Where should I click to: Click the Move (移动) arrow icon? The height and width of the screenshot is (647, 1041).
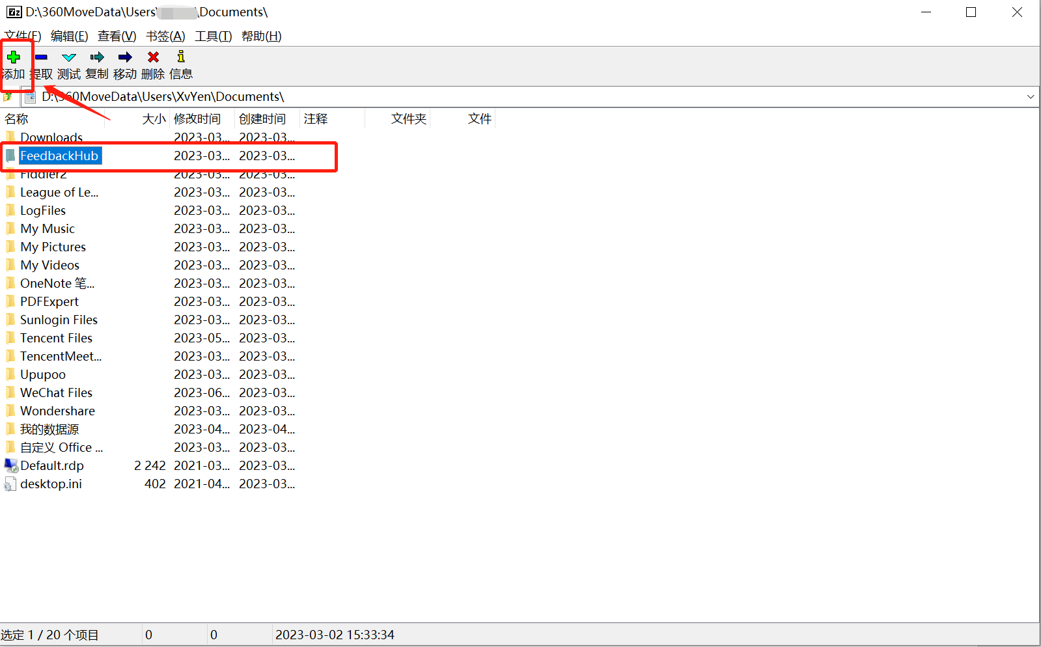point(125,57)
